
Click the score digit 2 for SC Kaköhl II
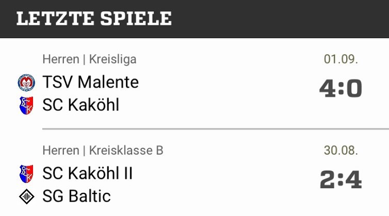(328, 179)
